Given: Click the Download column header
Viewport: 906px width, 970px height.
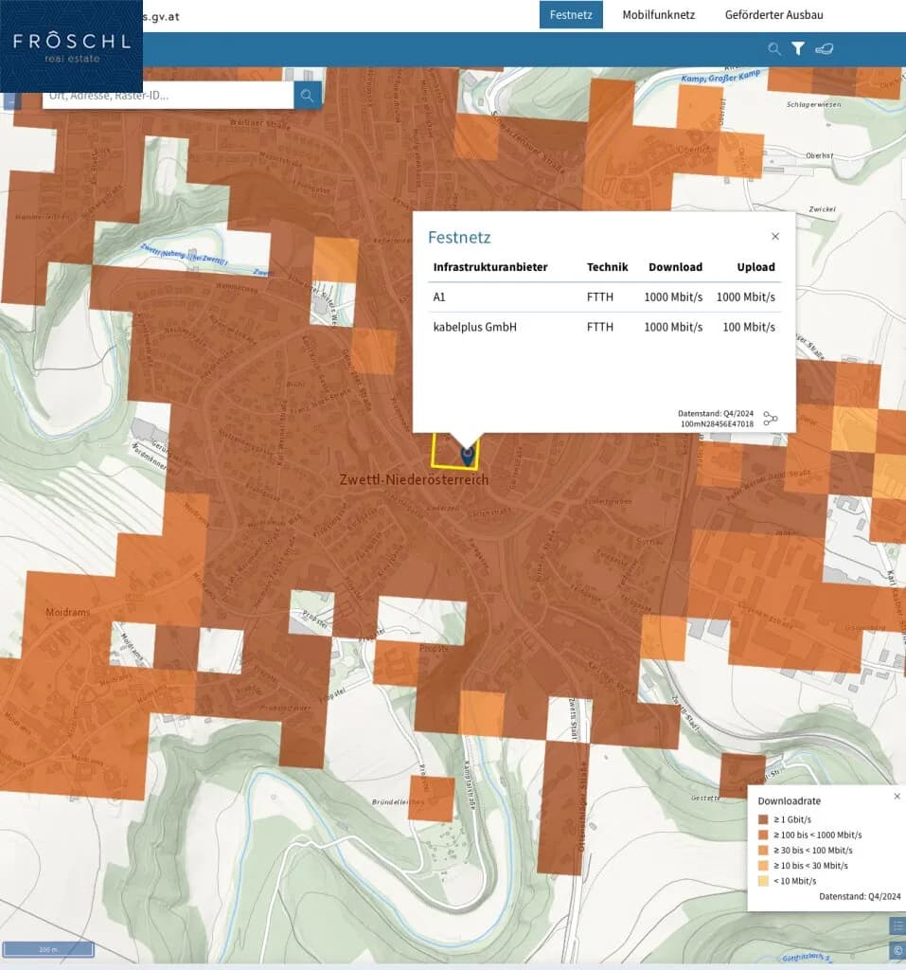Looking at the screenshot, I should 675,267.
